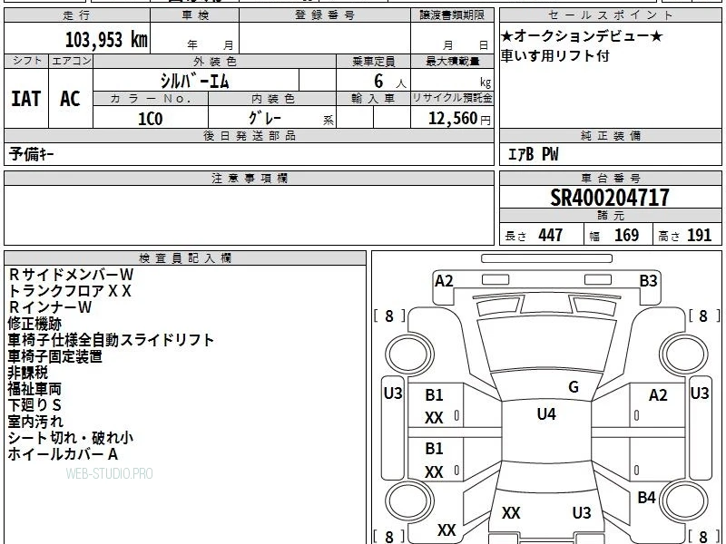Select the recycle deposit 12,560円
The width and height of the screenshot is (726, 544).
coord(459,119)
